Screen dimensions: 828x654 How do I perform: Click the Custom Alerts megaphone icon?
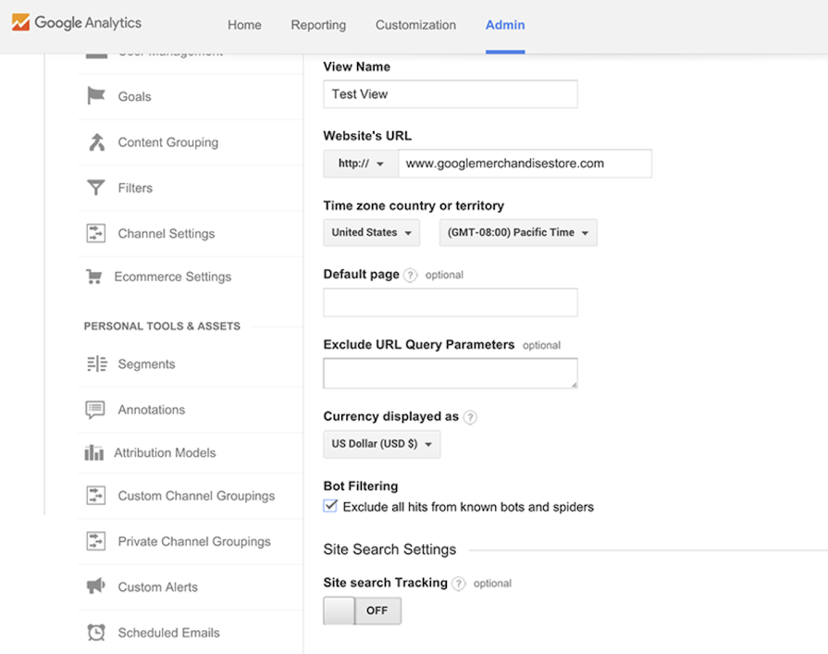click(x=95, y=586)
